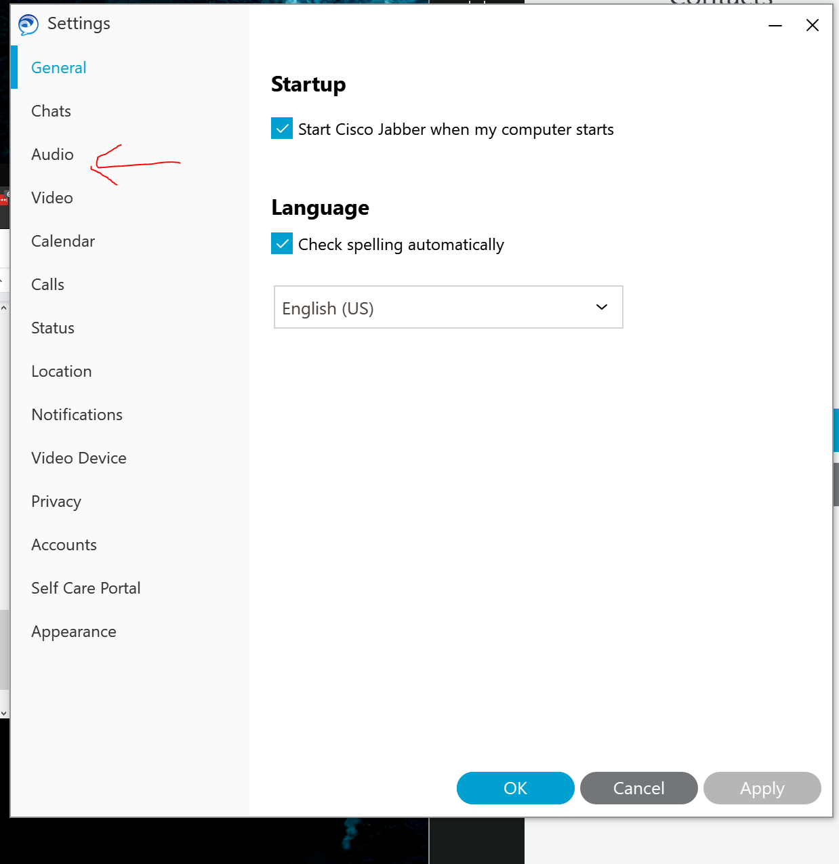
Task: Click the Apply button
Action: click(x=762, y=788)
